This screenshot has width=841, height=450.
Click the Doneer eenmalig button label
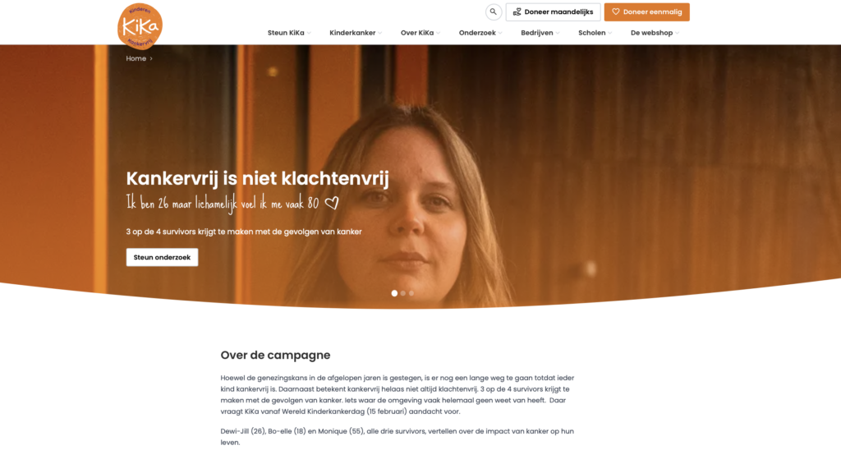point(653,11)
